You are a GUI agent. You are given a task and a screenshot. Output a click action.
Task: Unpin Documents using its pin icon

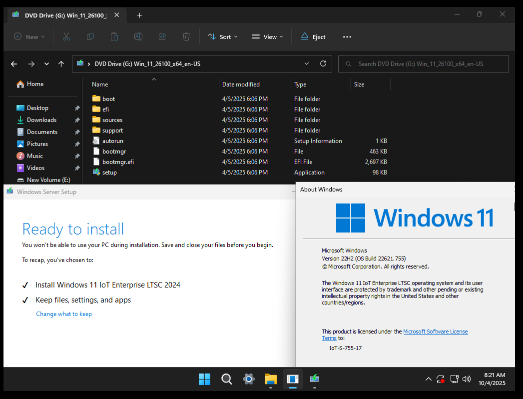pyautogui.click(x=77, y=132)
